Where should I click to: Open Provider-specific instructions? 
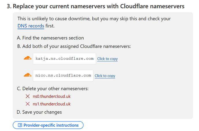(x=48, y=125)
